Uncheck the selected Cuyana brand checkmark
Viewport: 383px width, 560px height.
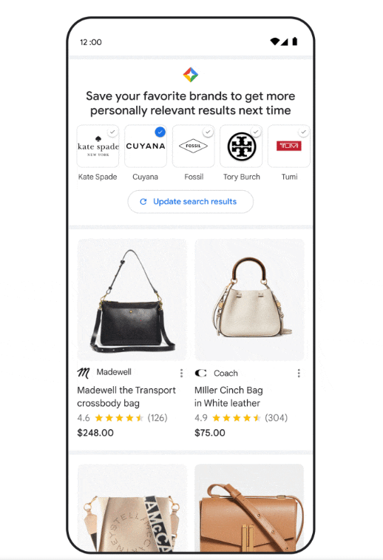160,132
